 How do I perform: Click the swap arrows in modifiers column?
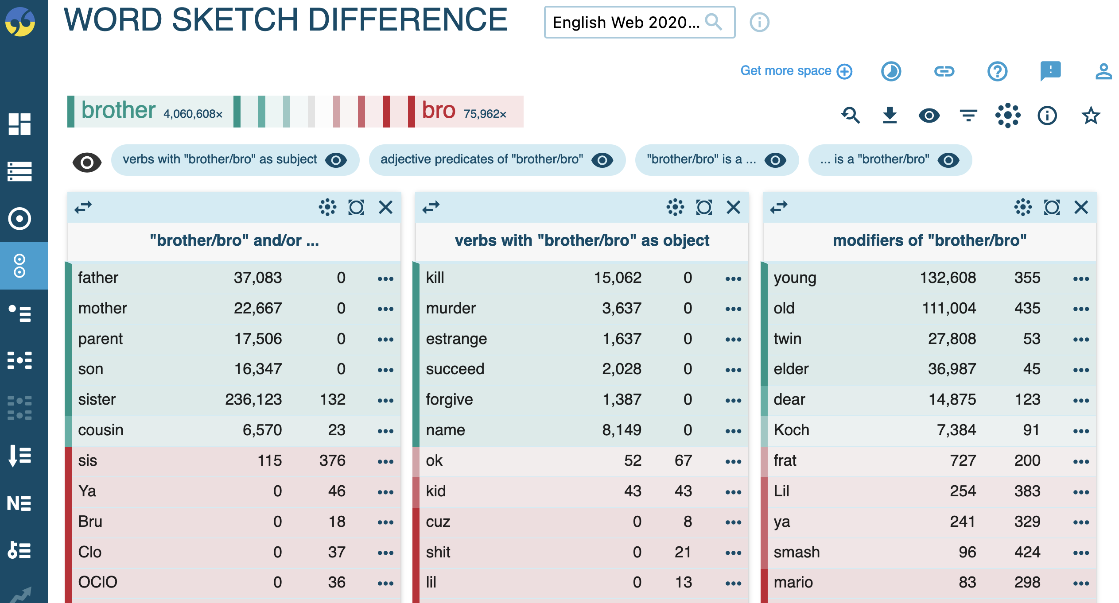(x=779, y=207)
